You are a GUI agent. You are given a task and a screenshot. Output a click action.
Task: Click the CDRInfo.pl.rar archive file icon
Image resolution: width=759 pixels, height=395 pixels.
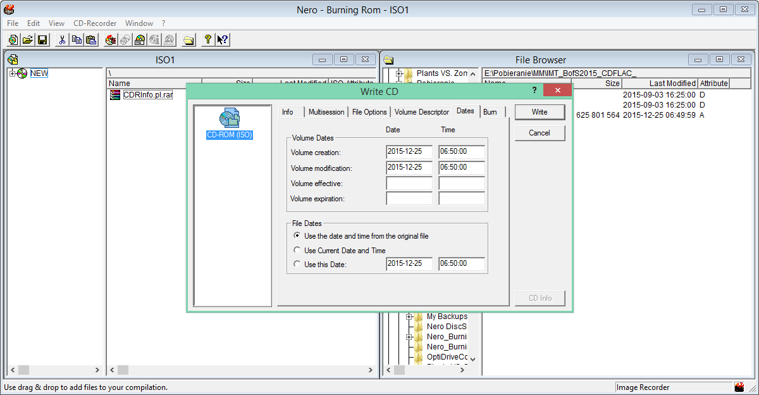point(115,95)
